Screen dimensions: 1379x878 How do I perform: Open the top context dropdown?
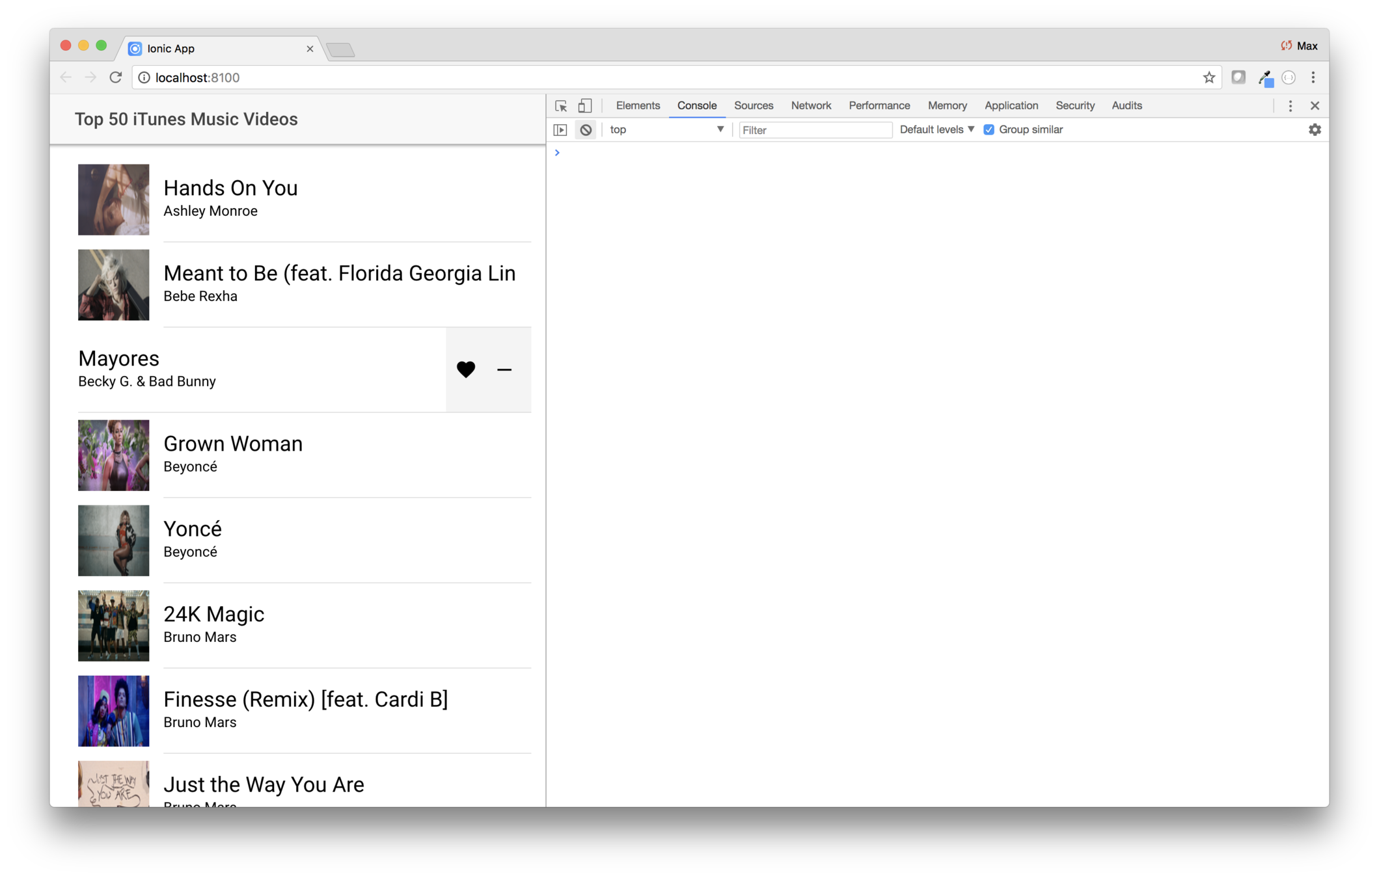[x=666, y=129]
